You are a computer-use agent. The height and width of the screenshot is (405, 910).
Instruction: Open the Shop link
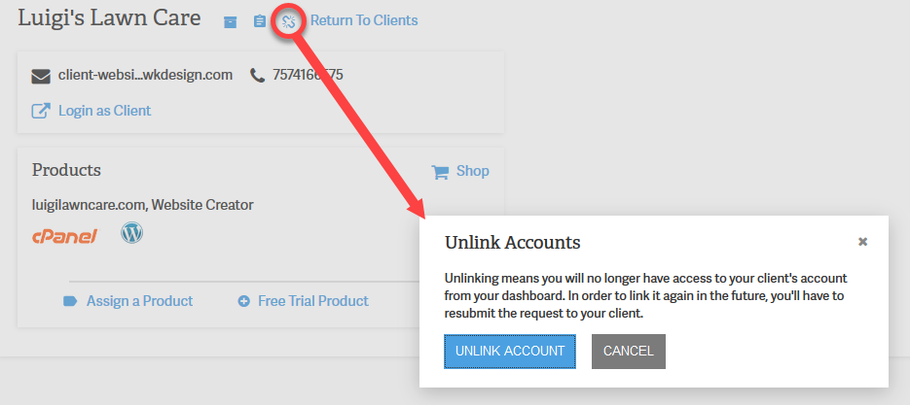[472, 171]
